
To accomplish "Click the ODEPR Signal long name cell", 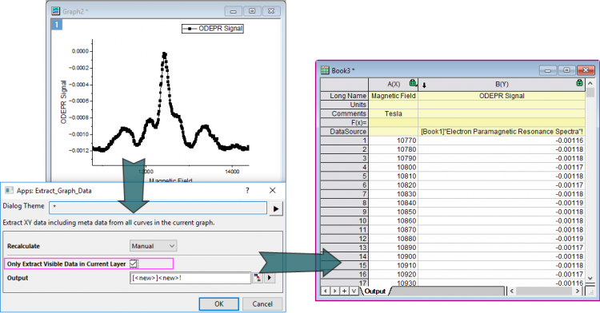I will [x=502, y=96].
